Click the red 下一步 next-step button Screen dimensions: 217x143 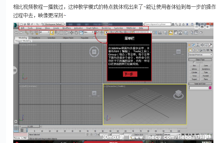point(130,74)
